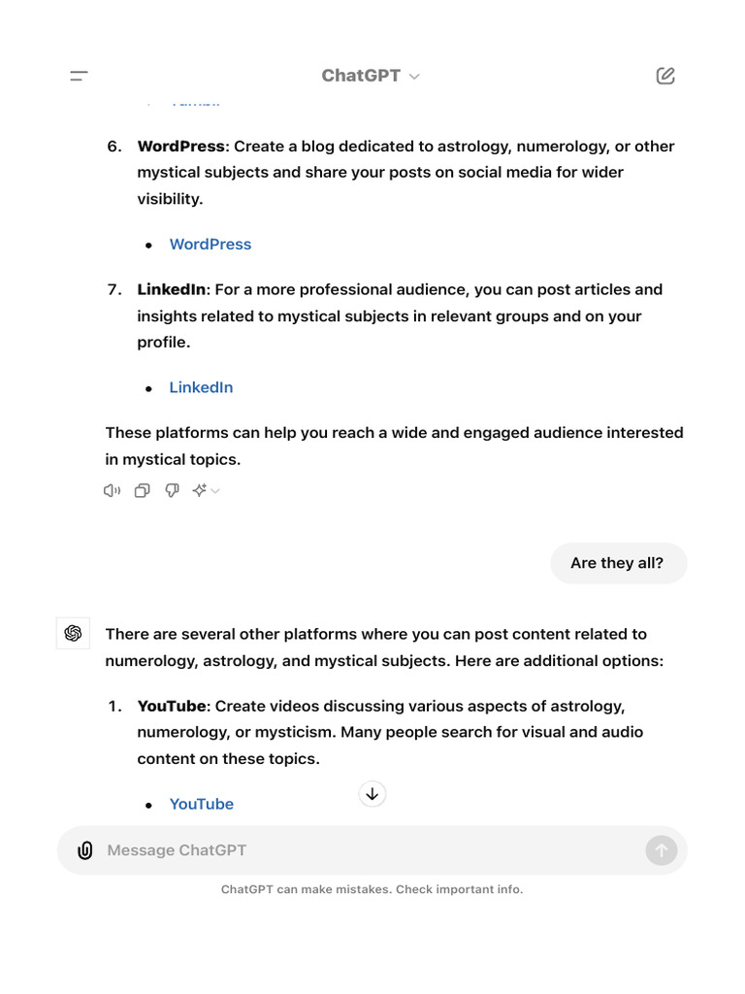This screenshot has height=994, width=745.
Task: Play response aloud with speaker icon
Action: [x=113, y=490]
